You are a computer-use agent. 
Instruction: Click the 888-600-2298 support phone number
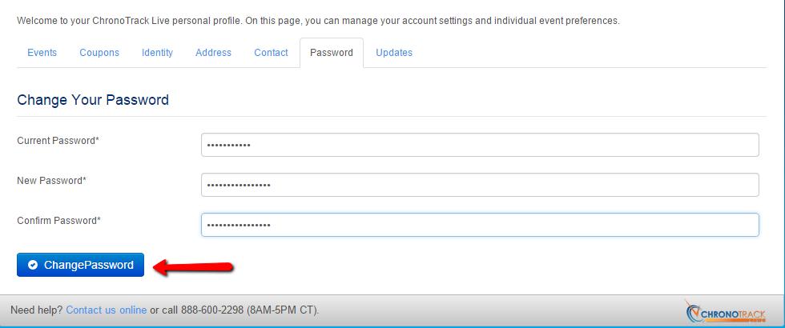pos(212,310)
